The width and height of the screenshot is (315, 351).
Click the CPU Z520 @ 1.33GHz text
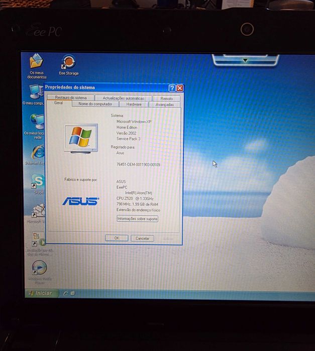coord(135,198)
